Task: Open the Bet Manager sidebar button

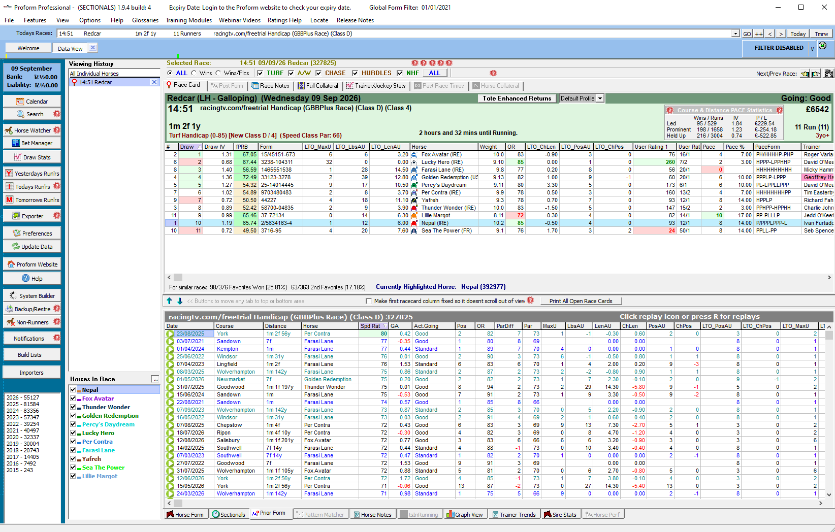Action: (x=31, y=143)
